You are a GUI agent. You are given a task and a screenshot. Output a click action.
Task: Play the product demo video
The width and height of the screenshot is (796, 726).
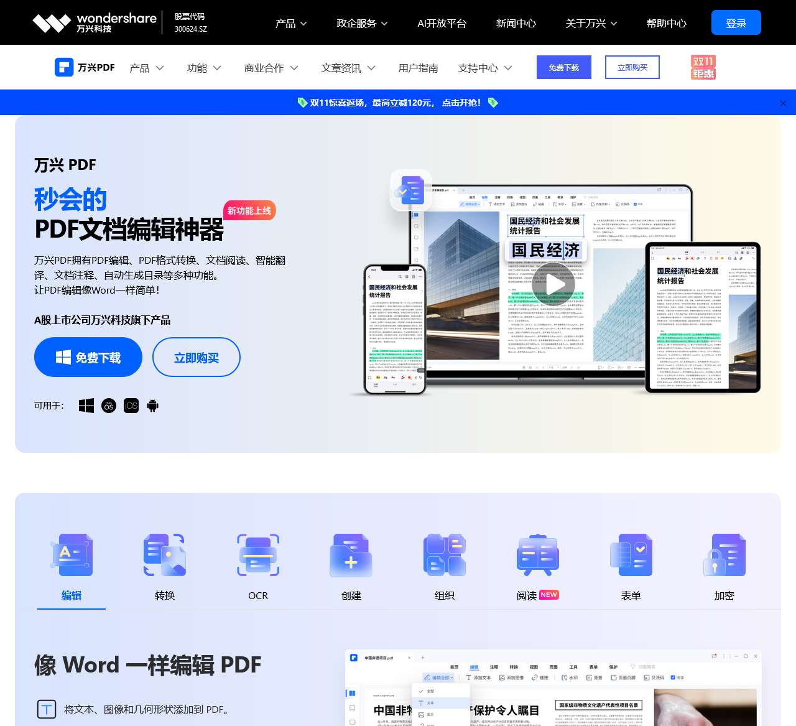[x=553, y=284]
